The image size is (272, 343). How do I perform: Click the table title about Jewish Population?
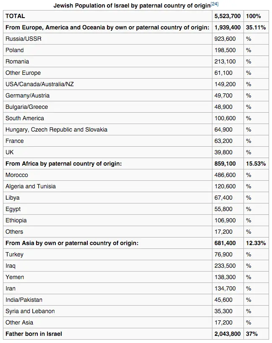[x=131, y=6]
